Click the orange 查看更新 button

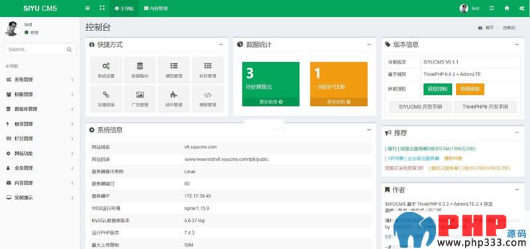pos(470,89)
